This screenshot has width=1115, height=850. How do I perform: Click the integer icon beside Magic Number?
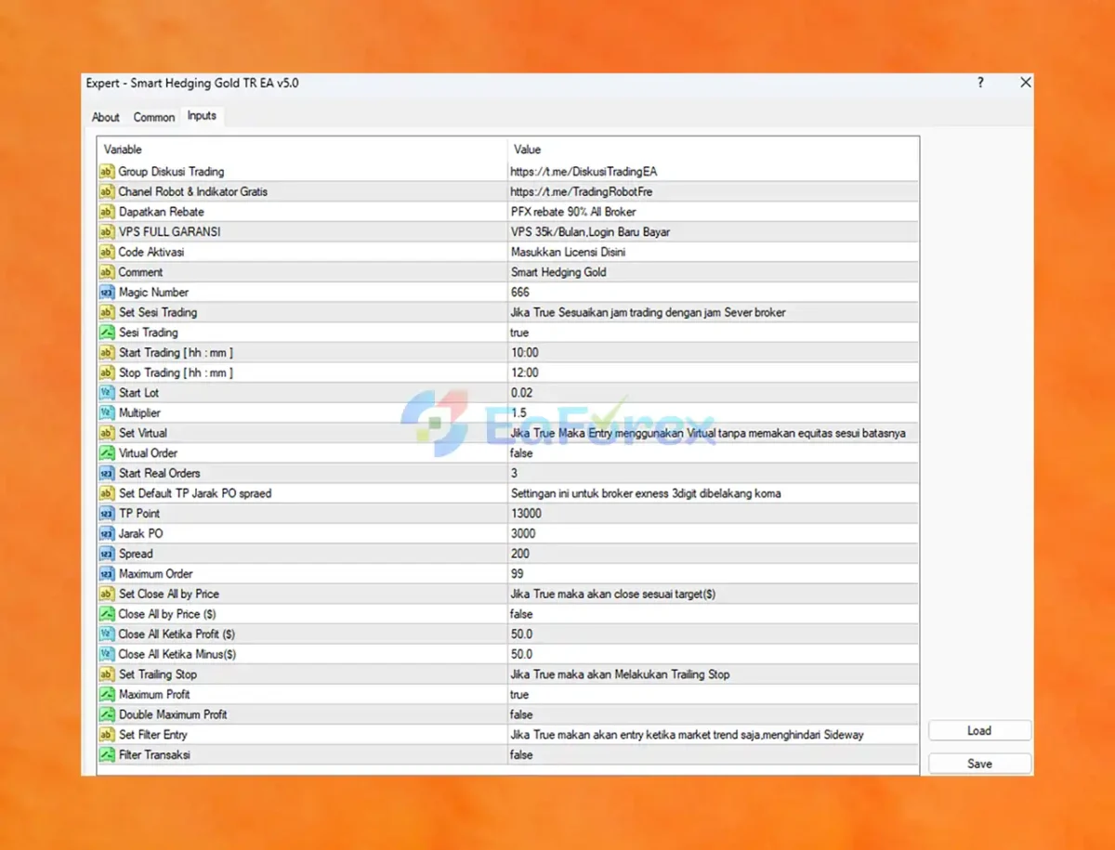tap(106, 293)
